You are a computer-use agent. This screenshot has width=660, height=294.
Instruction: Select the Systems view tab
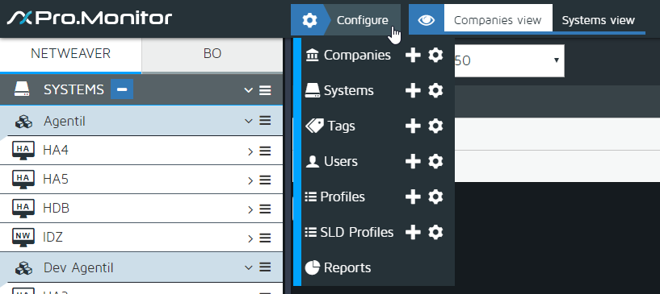pos(598,20)
